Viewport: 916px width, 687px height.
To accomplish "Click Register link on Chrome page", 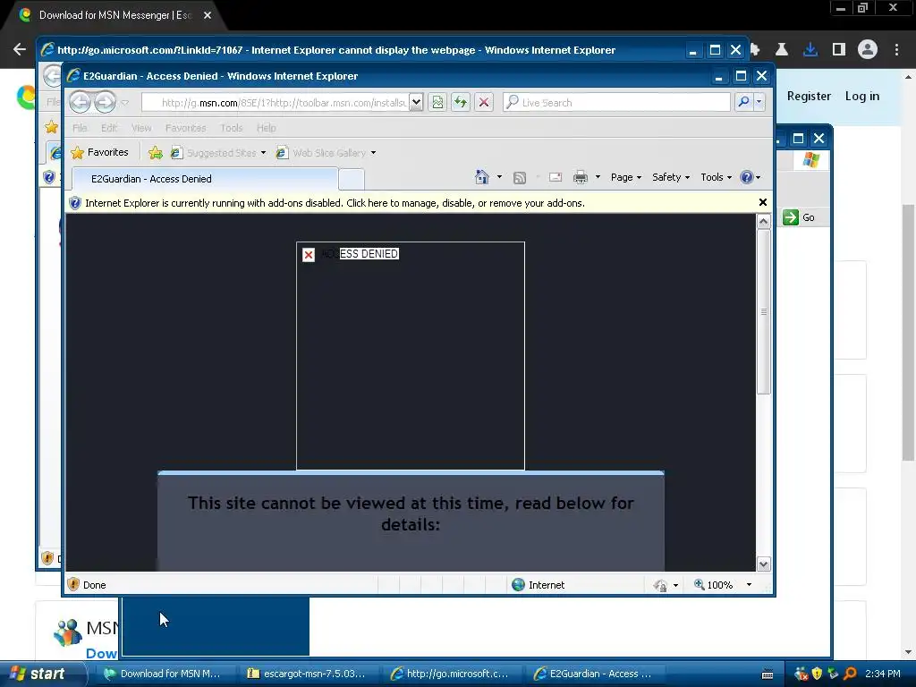I will tap(809, 96).
